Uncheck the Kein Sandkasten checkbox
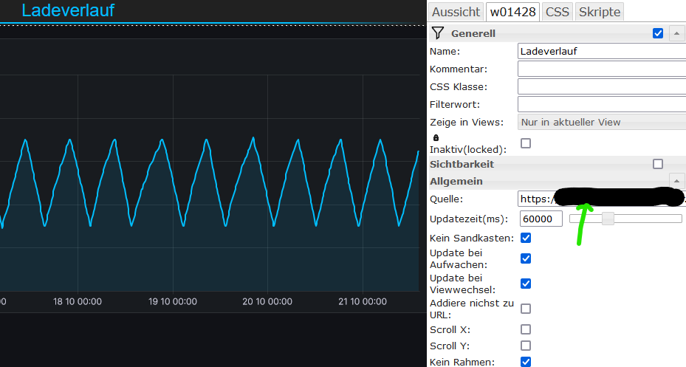This screenshot has height=367, width=686. (x=526, y=238)
